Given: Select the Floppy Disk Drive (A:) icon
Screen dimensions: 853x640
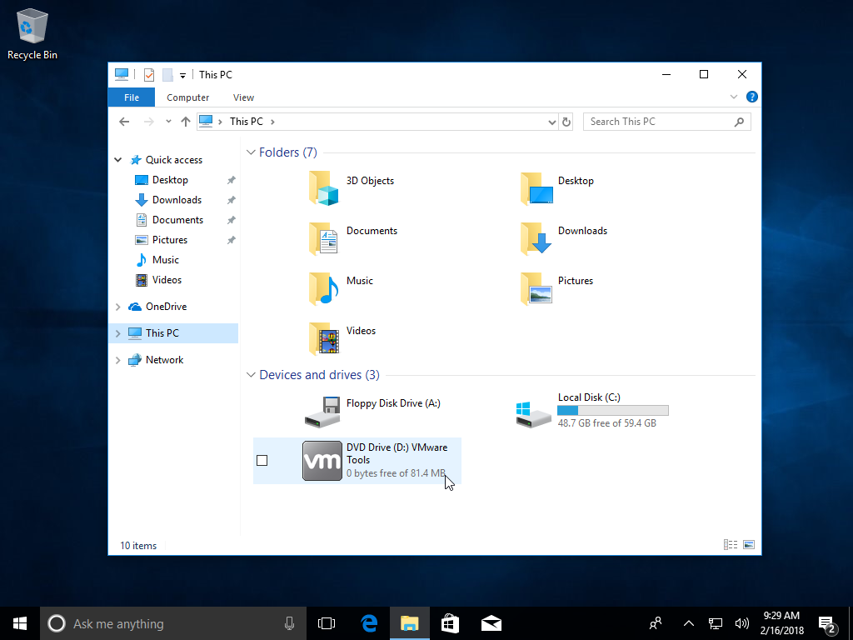Looking at the screenshot, I should click(x=322, y=412).
